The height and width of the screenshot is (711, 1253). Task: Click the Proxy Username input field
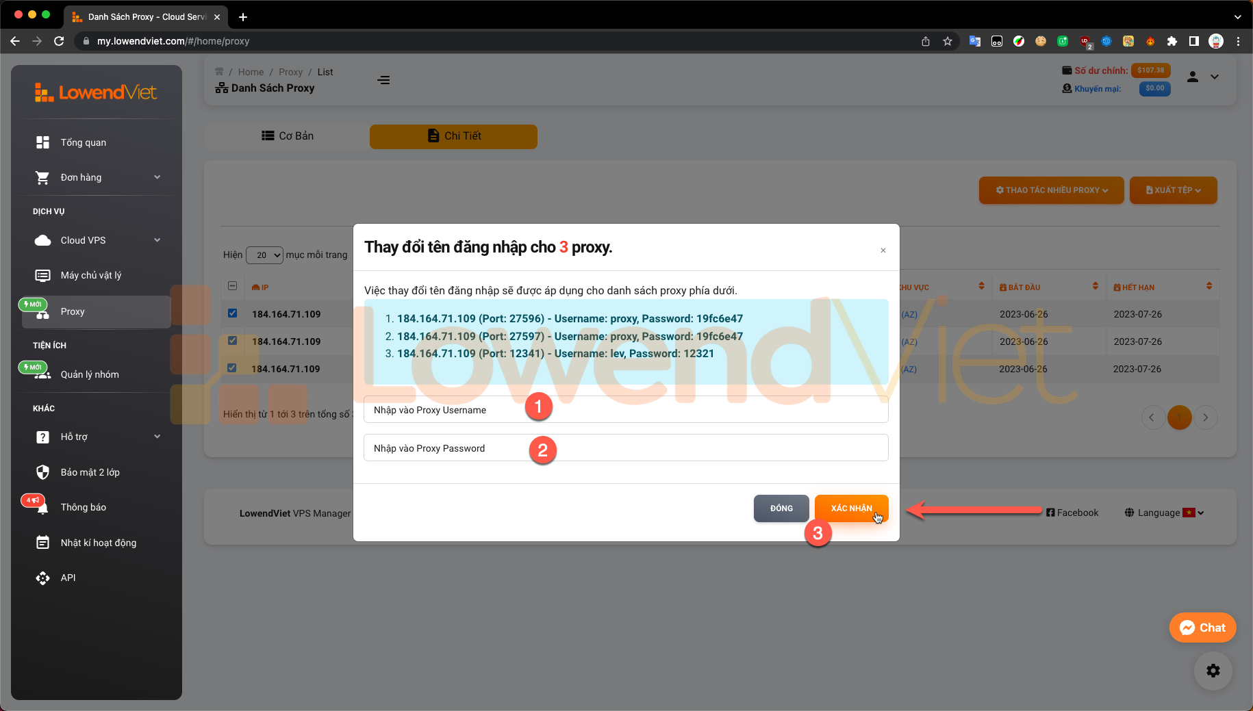pos(625,410)
